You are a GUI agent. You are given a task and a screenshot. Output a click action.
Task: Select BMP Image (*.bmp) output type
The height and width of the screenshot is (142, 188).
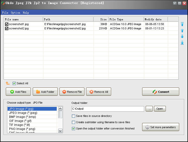[32, 117]
